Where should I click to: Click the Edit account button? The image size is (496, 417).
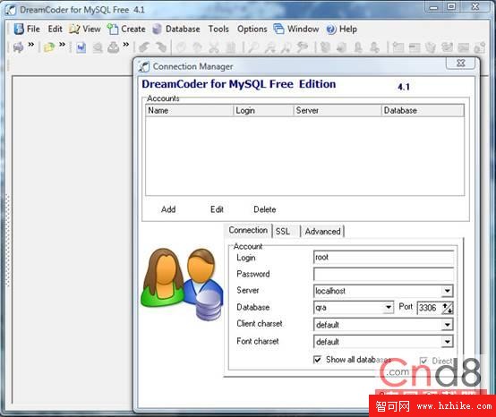click(217, 209)
